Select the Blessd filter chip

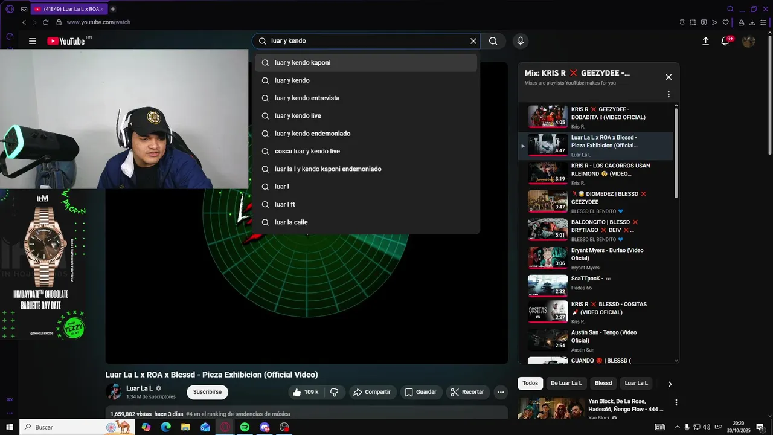coord(603,383)
